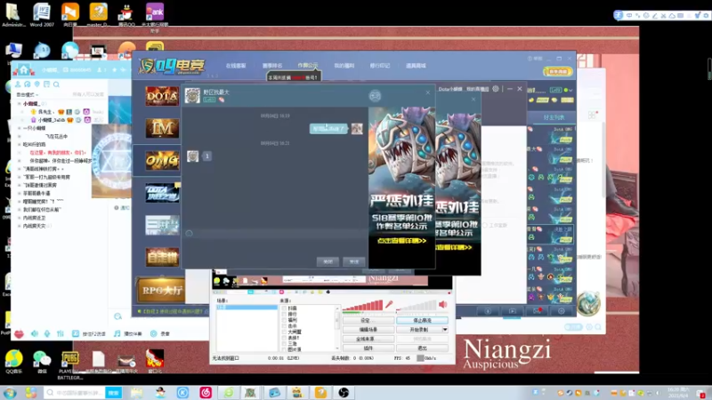The height and width of the screenshot is (400, 712).
Task: Click the taskbar search input box
Action: (x=75, y=392)
